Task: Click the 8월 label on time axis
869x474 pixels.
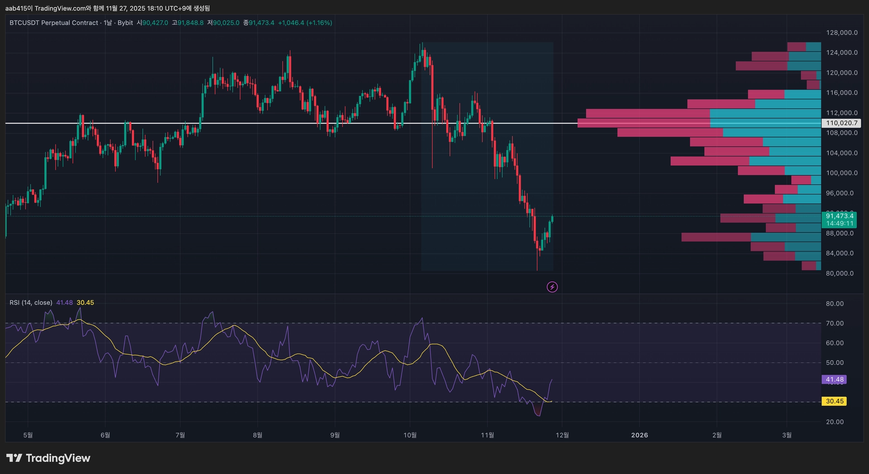Action: (x=258, y=435)
